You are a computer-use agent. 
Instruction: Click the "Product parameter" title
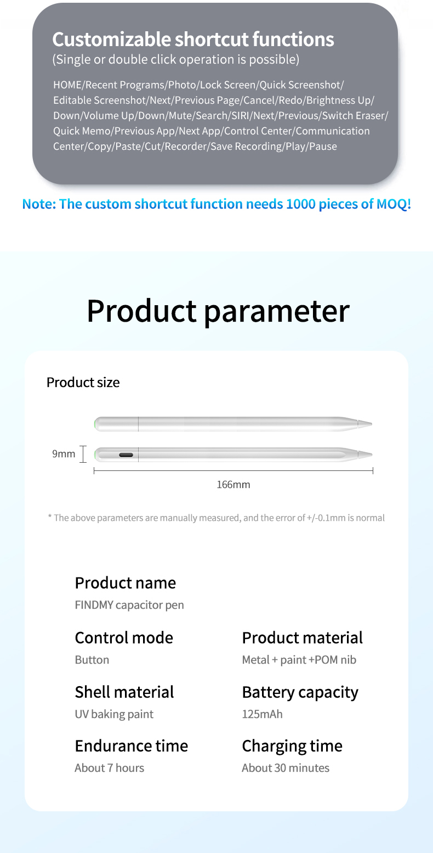[x=218, y=311]
